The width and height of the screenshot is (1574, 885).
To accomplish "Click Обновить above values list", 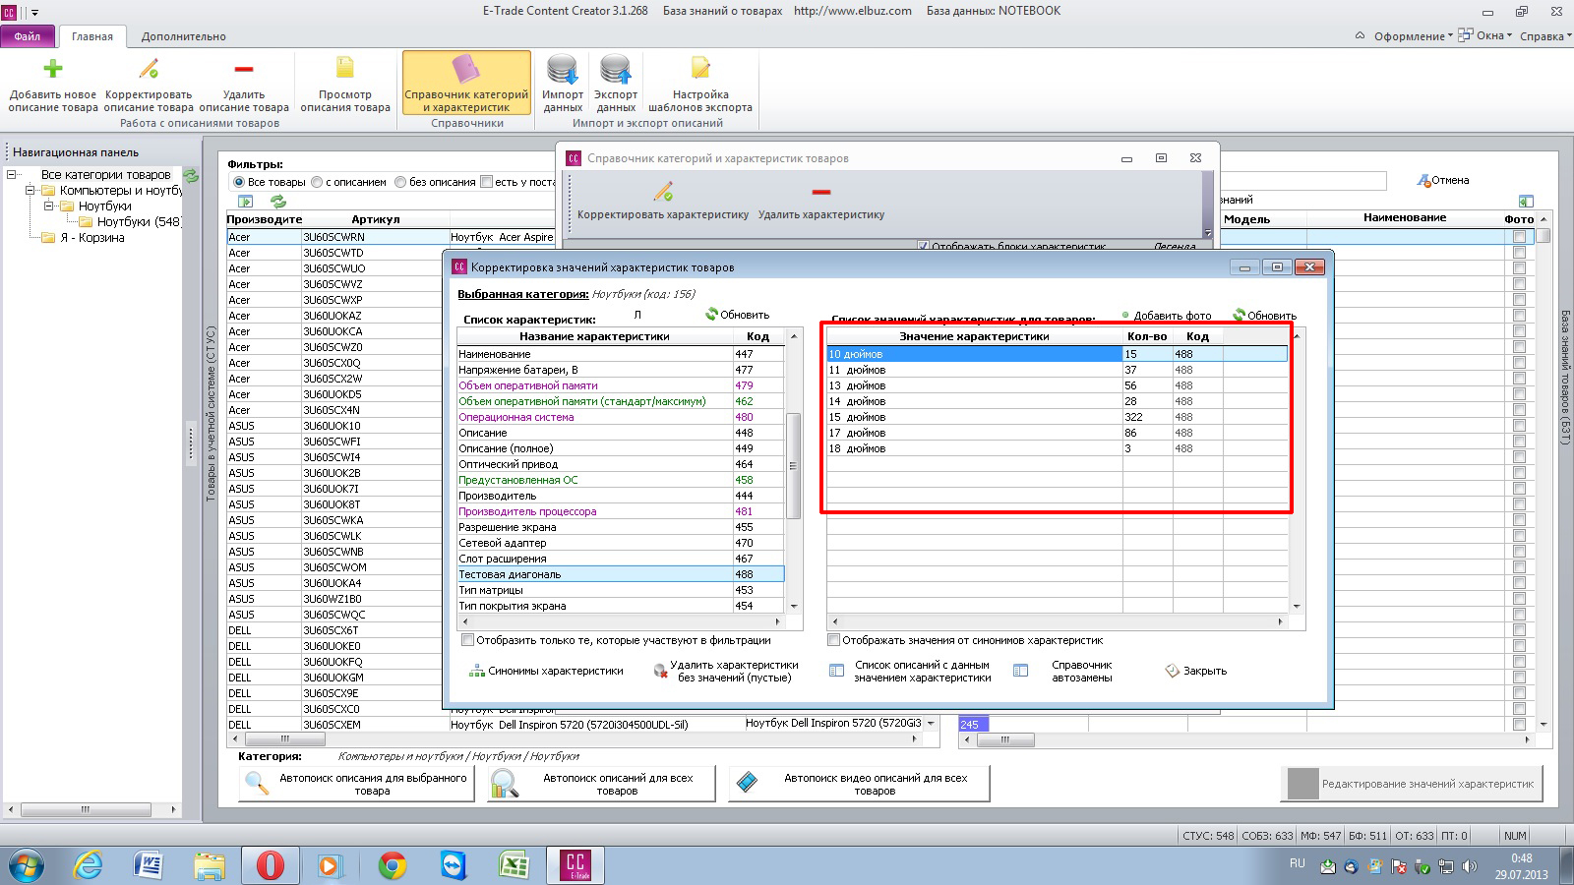I will coord(1264,316).
